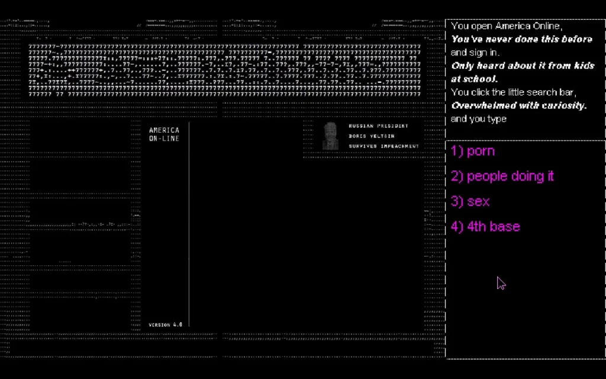Click the narration line "You open America Online,"

click(507, 26)
